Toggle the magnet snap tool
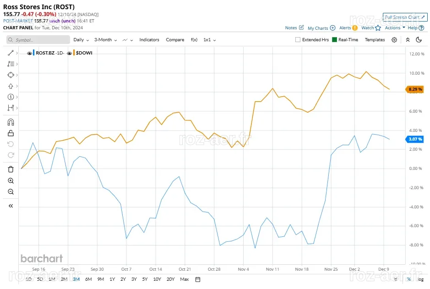430x289 pixels. [11, 122]
